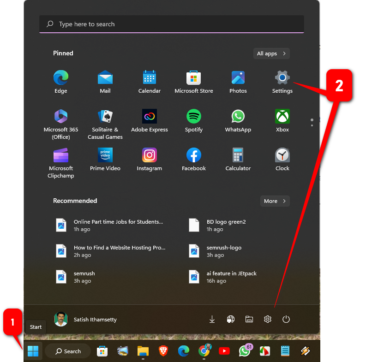
Task: Open the picture-frame app icon on taskbar
Action: tap(123, 351)
